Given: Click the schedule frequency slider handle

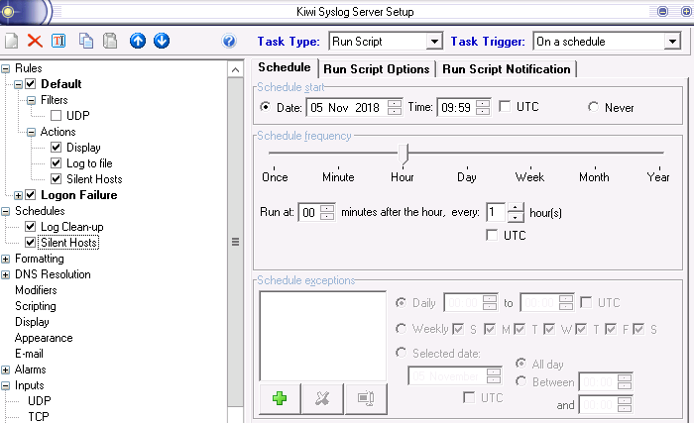Looking at the screenshot, I should 404,154.
